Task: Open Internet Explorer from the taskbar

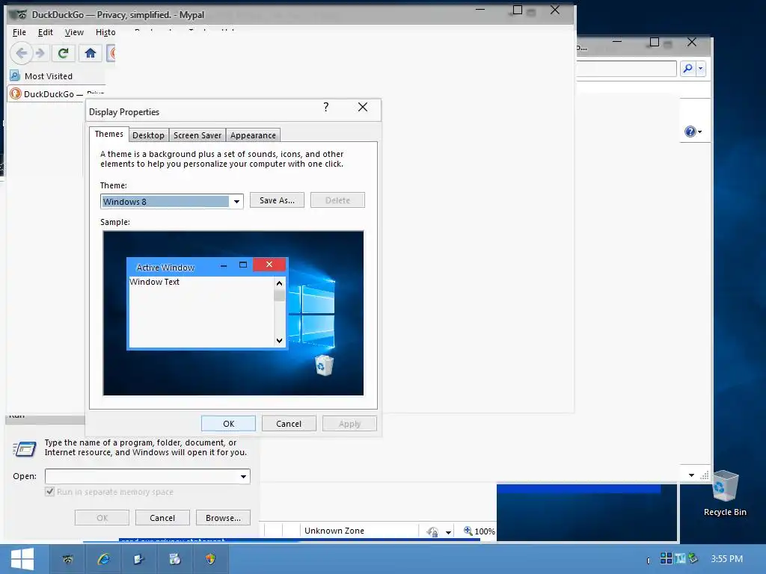Action: click(x=103, y=559)
